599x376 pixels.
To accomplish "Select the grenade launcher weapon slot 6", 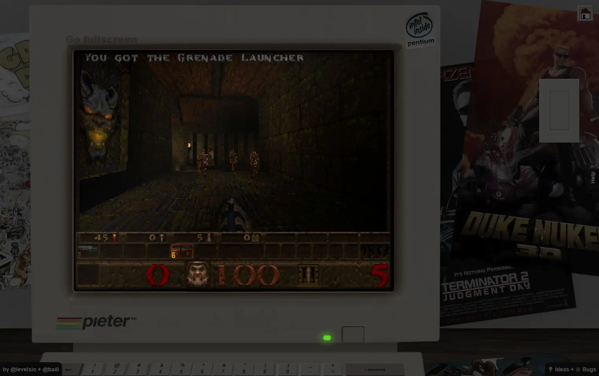I will tap(182, 251).
